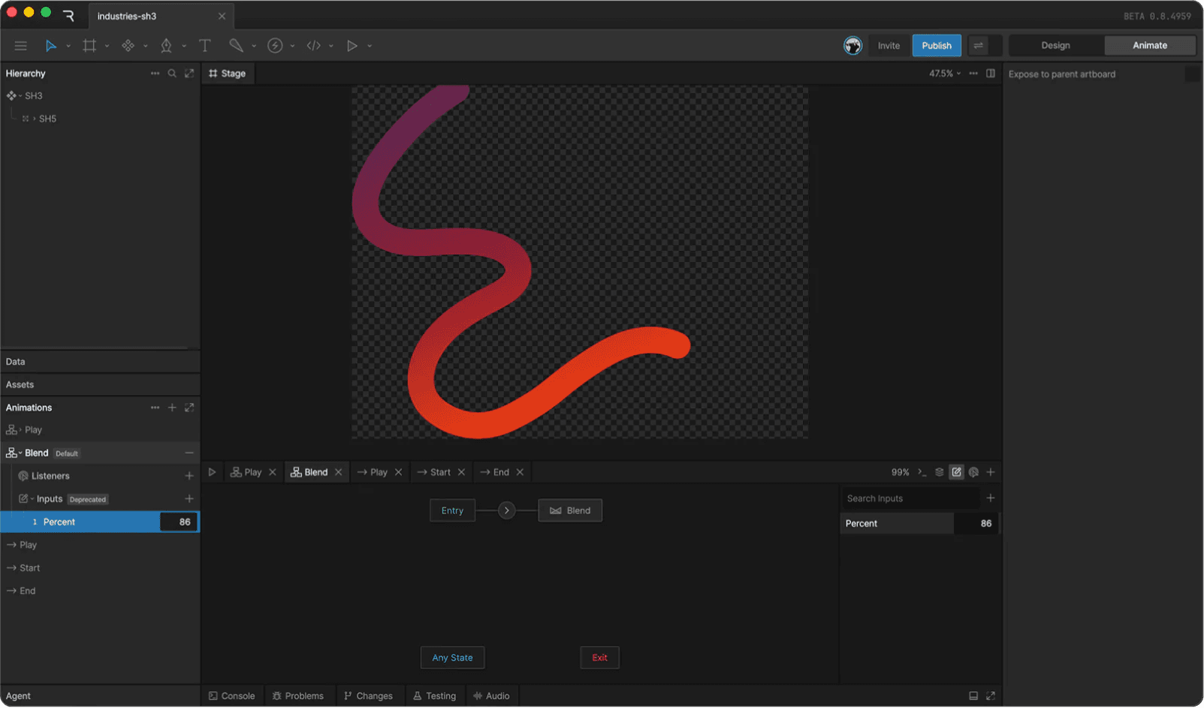
Task: Open the Console tab
Action: (232, 696)
